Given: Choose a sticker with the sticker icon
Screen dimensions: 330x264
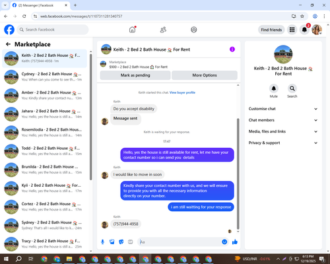Looking at the screenshot, I should [121, 242].
